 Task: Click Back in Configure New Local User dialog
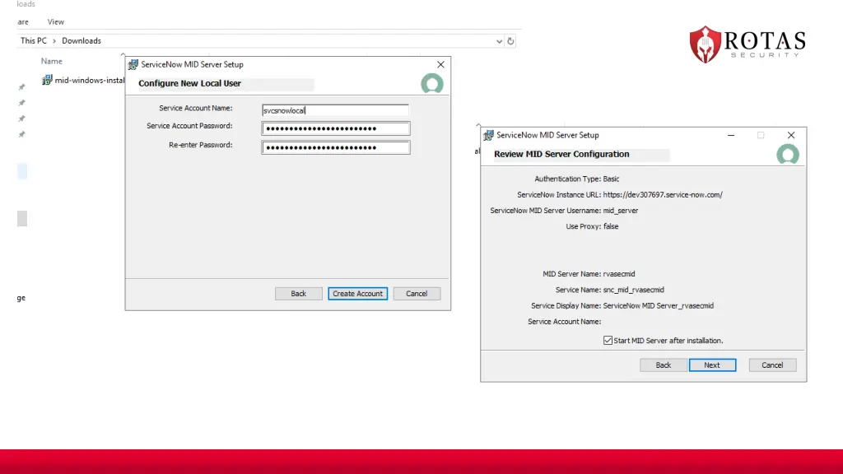298,294
